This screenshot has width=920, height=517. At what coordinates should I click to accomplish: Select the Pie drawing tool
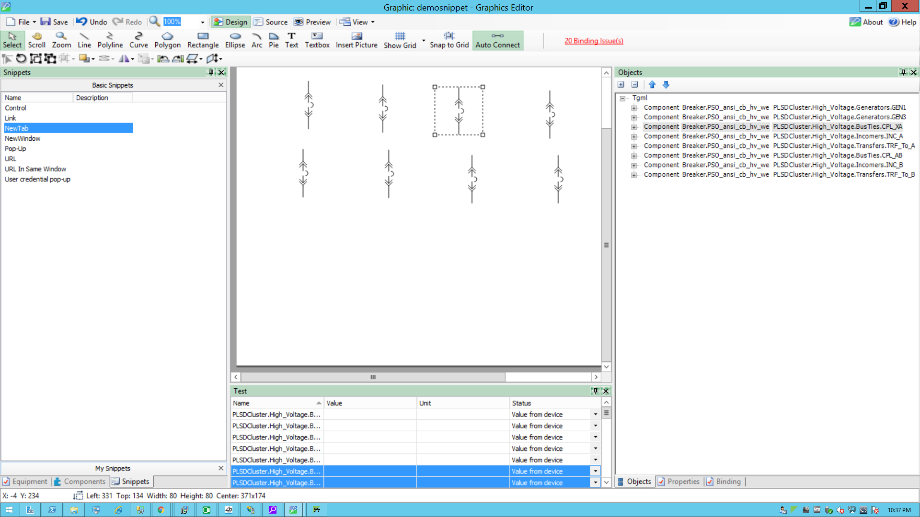click(274, 40)
